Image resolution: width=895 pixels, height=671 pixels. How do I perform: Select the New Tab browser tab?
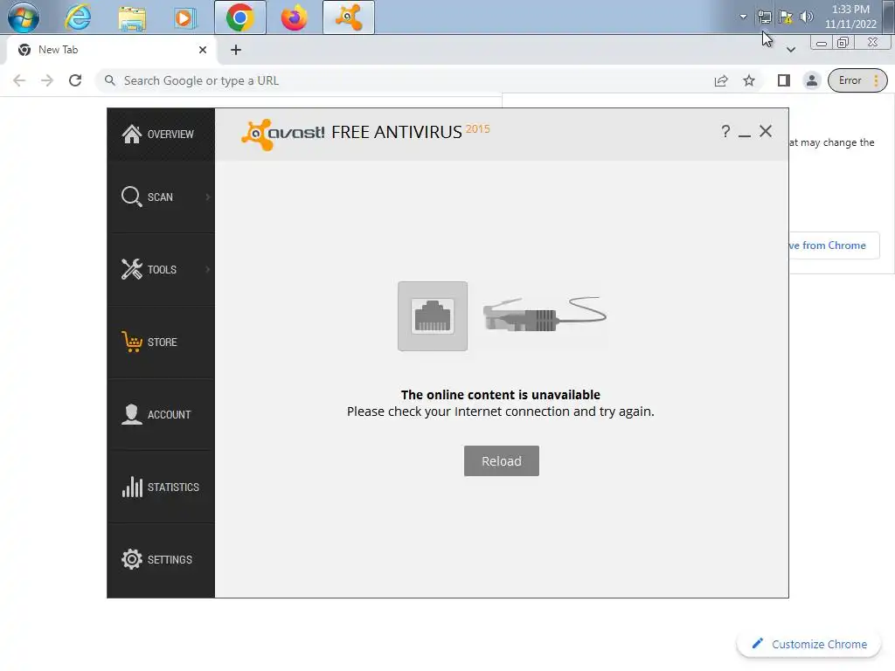point(111,50)
